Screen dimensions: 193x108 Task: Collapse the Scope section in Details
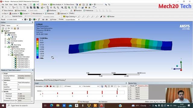click(x=2, y=73)
